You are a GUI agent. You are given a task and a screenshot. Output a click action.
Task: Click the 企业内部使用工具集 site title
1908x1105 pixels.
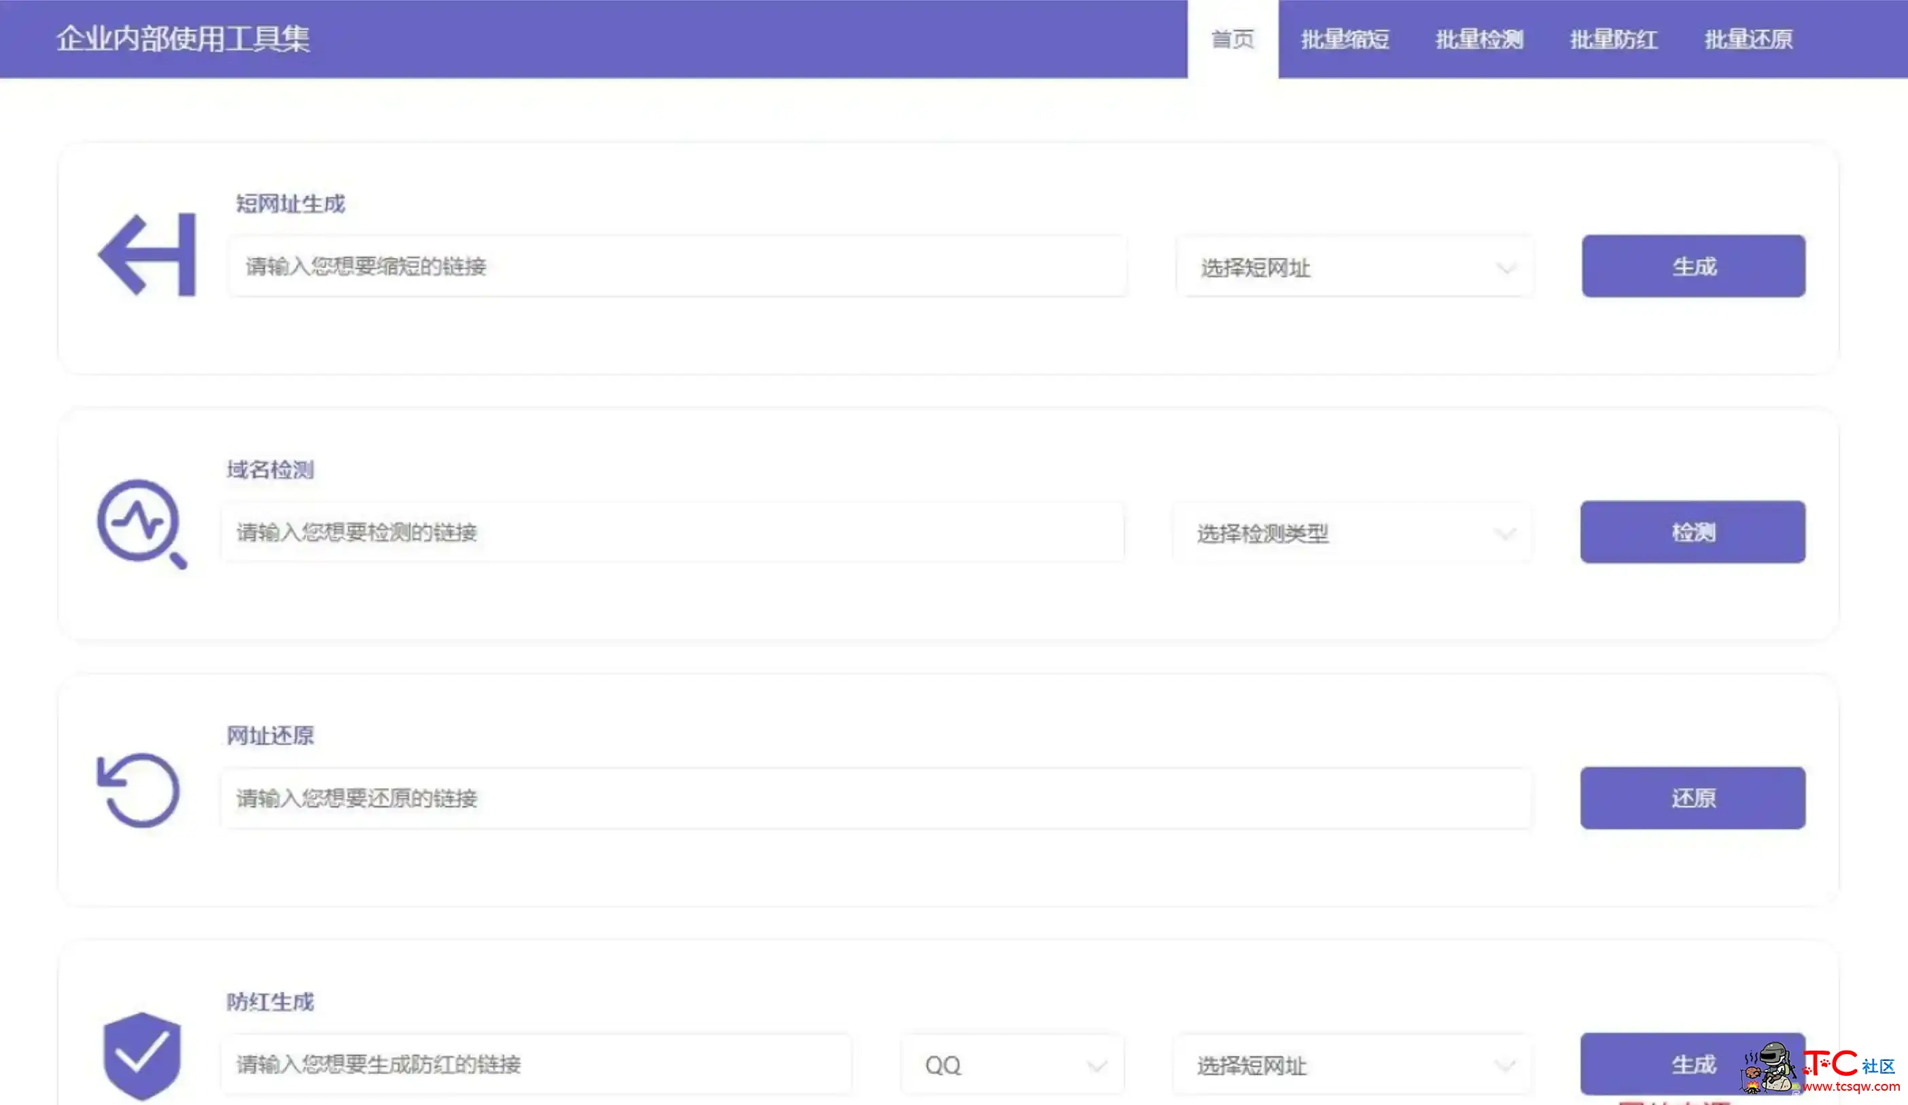(183, 39)
